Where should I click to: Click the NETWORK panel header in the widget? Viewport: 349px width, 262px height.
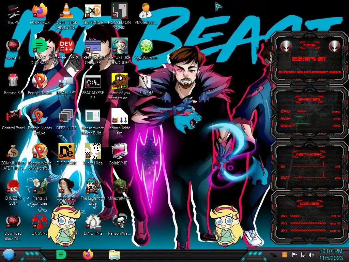point(309,154)
